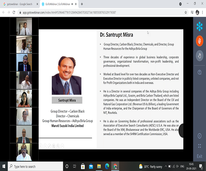This screenshot has height=171, width=206.
Task: Open slide more options ellipsis icon
Action: point(62,146)
